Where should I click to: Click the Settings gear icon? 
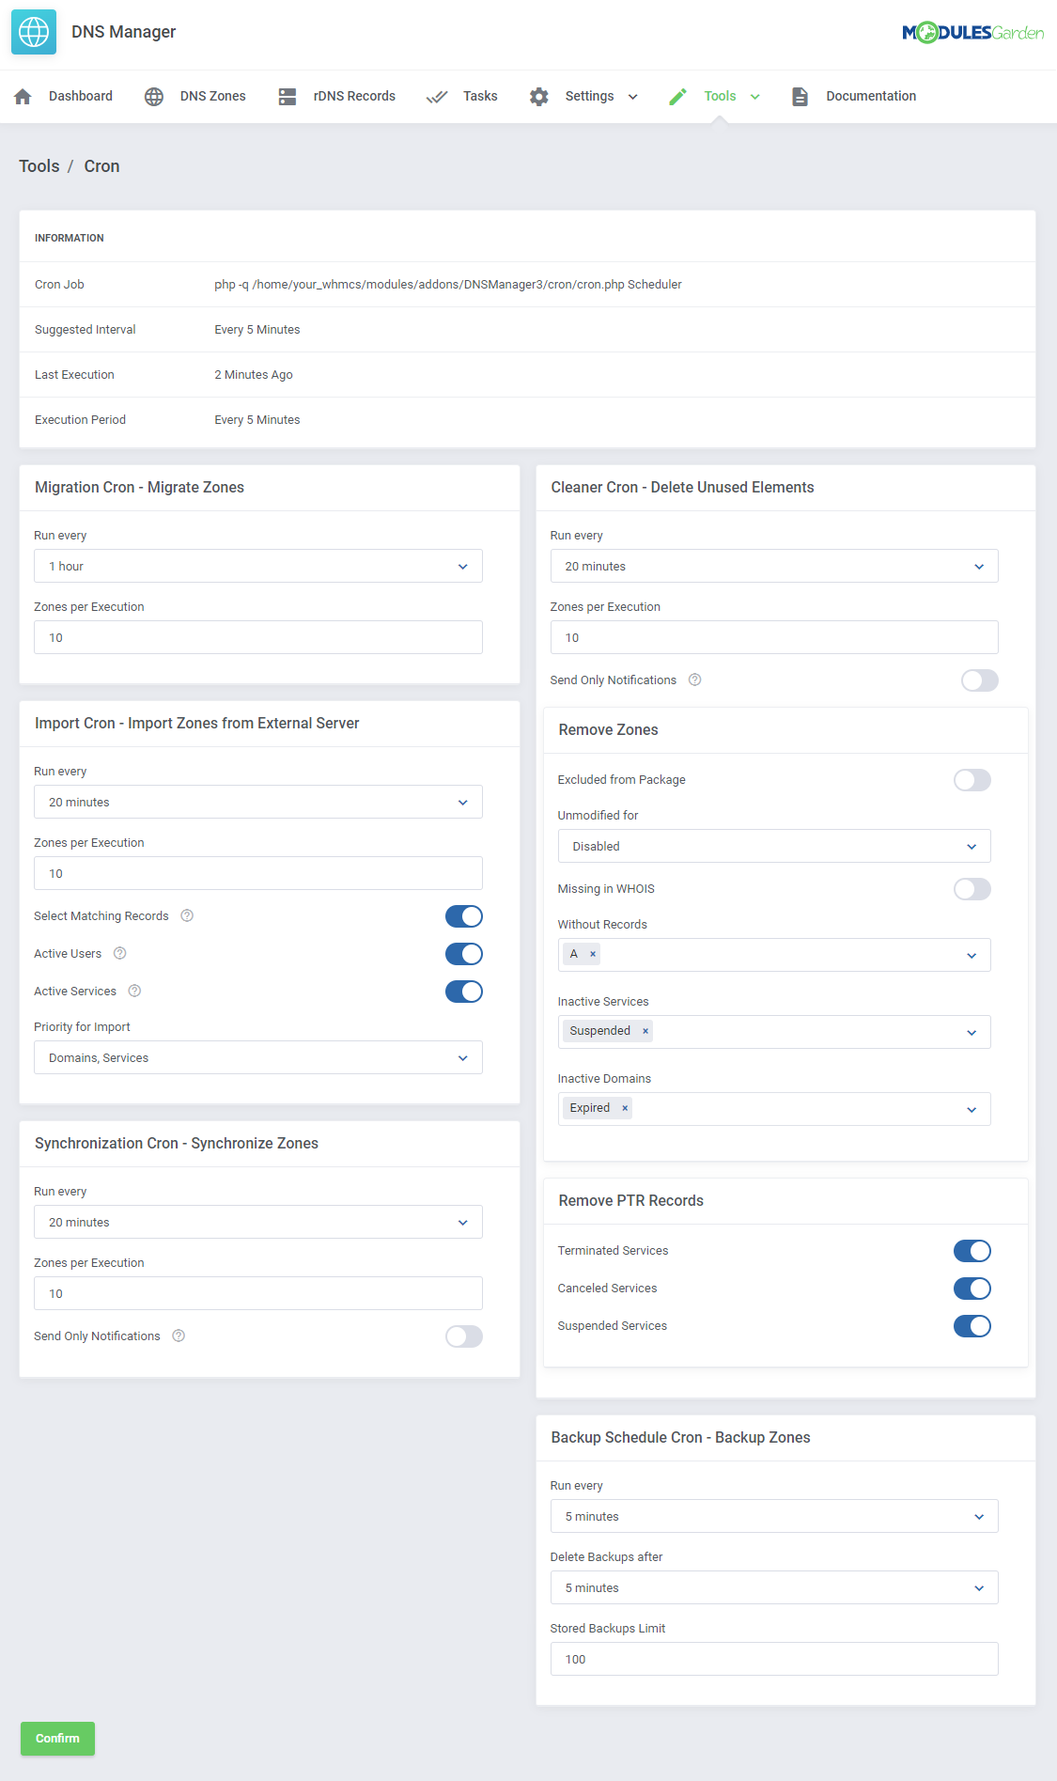pyautogui.click(x=538, y=97)
